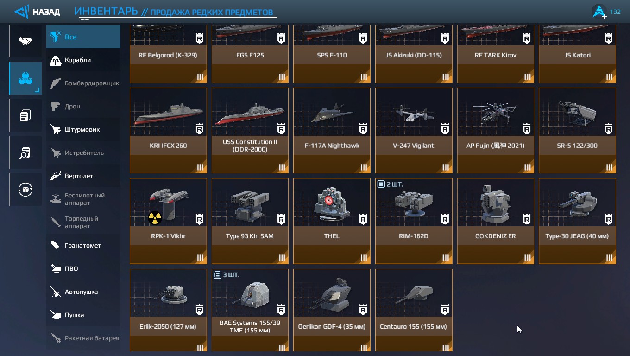Select the blue cubes inventory icon
The width and height of the screenshot is (630, 356).
click(x=25, y=78)
